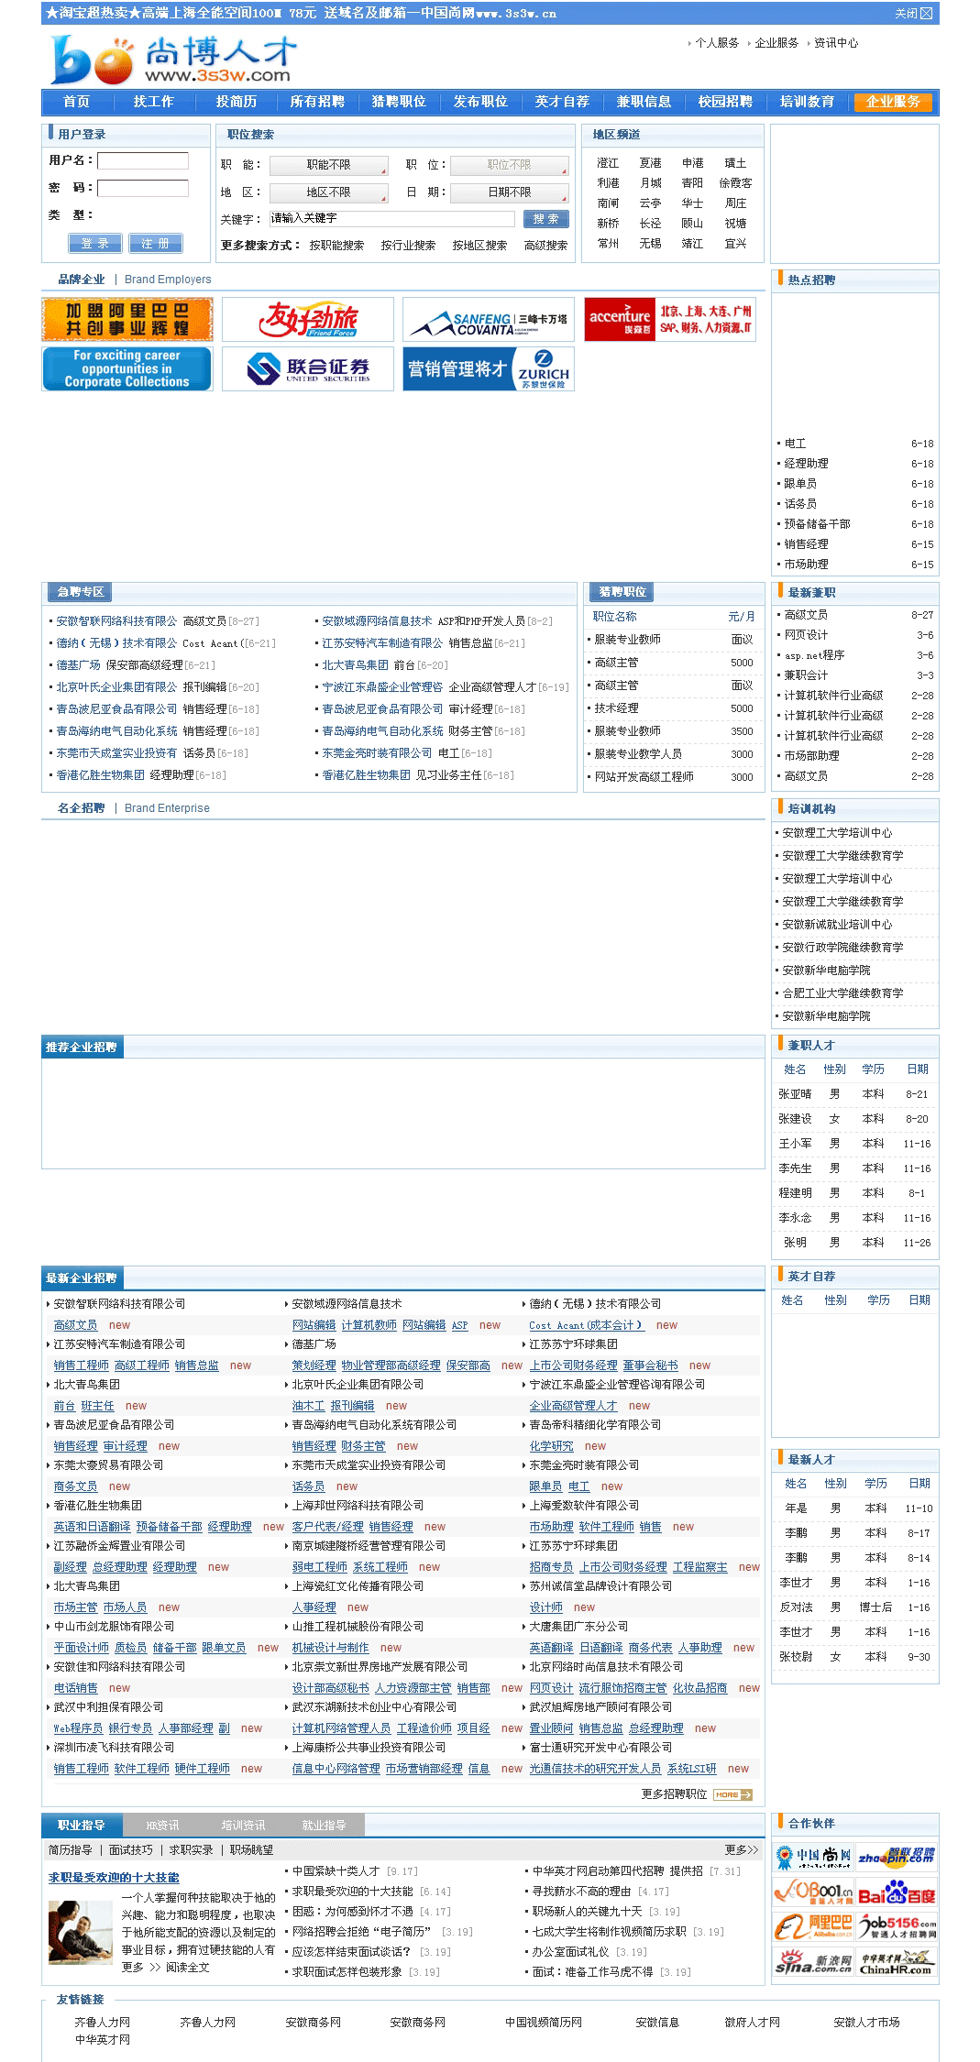Open the 职位不限 position dropdown
The image size is (980, 2062).
click(x=510, y=165)
